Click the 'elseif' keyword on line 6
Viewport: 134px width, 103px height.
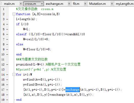(x=21, y=34)
